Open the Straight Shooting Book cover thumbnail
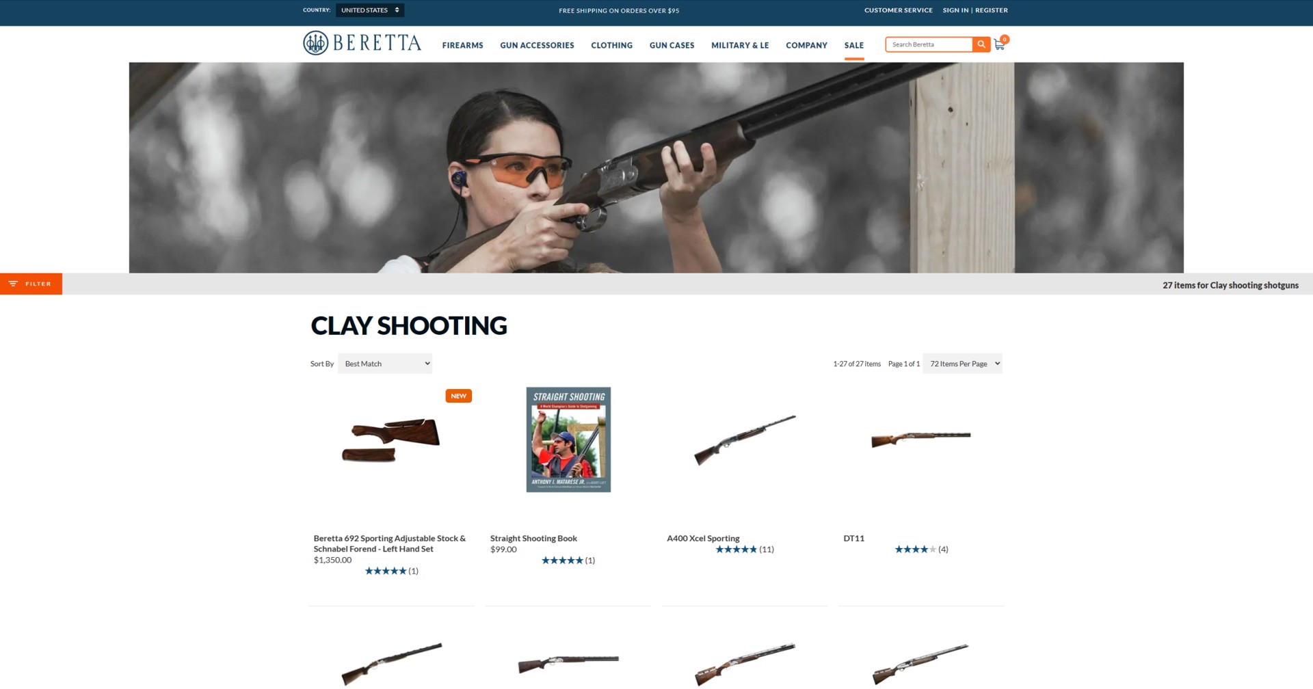The width and height of the screenshot is (1313, 689). (x=568, y=440)
